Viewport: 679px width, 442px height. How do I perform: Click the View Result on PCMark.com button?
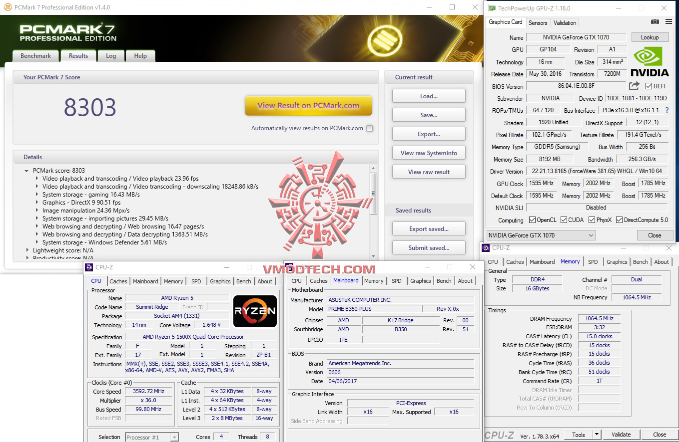click(x=308, y=106)
